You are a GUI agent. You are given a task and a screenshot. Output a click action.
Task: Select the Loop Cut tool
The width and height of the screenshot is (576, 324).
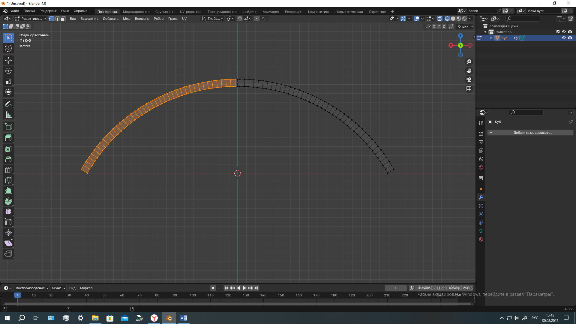(8, 170)
